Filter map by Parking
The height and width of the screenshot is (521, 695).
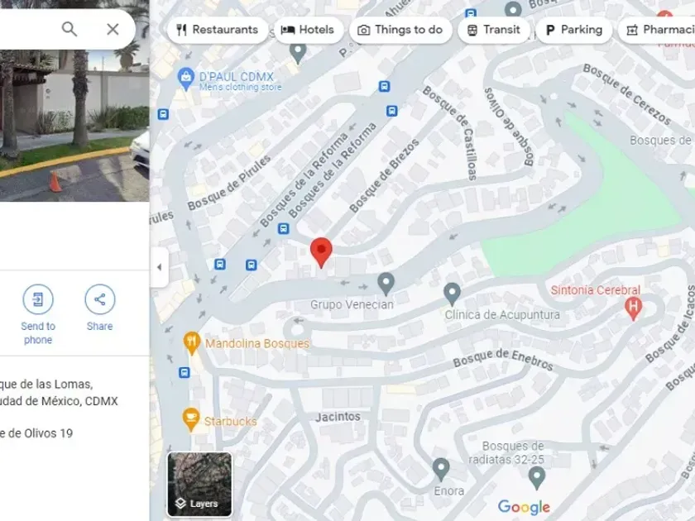[x=573, y=30]
